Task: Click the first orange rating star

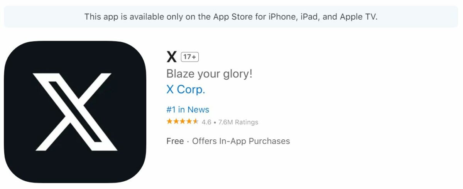Action: point(169,122)
